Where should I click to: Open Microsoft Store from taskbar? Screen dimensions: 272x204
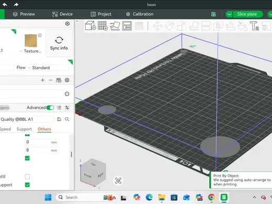pos(174,197)
